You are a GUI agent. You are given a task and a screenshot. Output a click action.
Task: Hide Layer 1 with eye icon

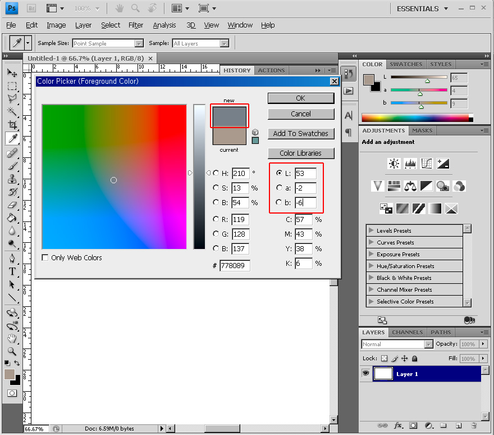click(x=366, y=374)
